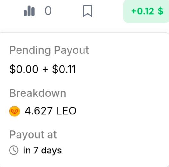Click the LEO text in breakdown row
The width and height of the screenshot is (169, 167).
coord(66,111)
